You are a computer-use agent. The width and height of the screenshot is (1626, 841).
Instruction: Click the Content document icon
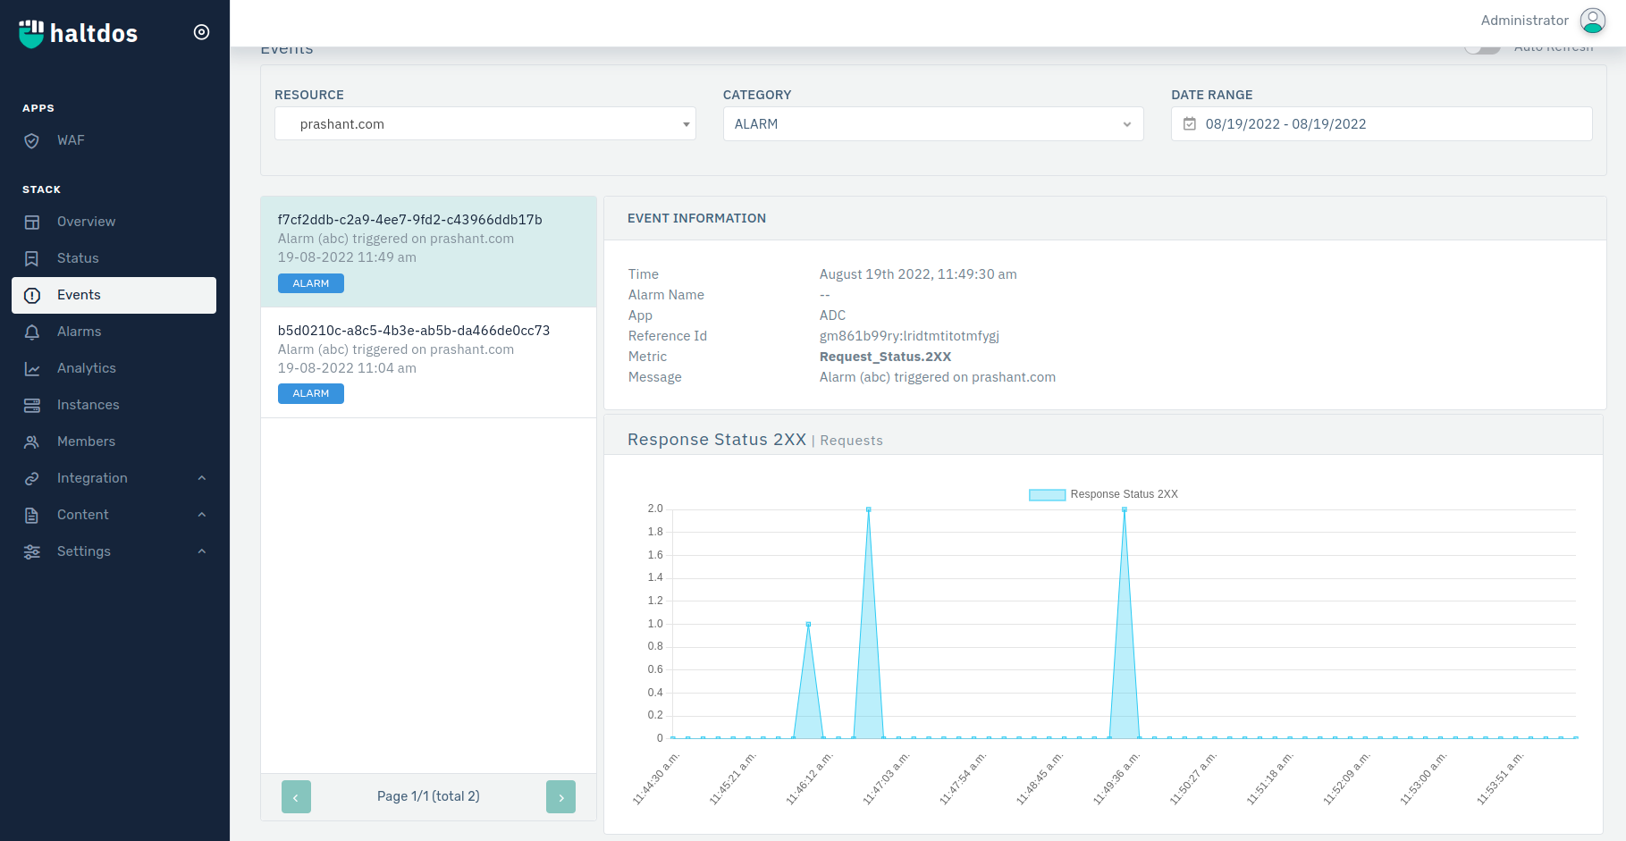pos(32,515)
